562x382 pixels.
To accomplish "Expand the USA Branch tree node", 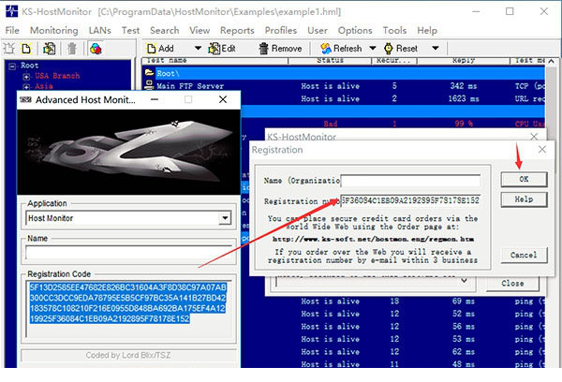I will pyautogui.click(x=26, y=77).
